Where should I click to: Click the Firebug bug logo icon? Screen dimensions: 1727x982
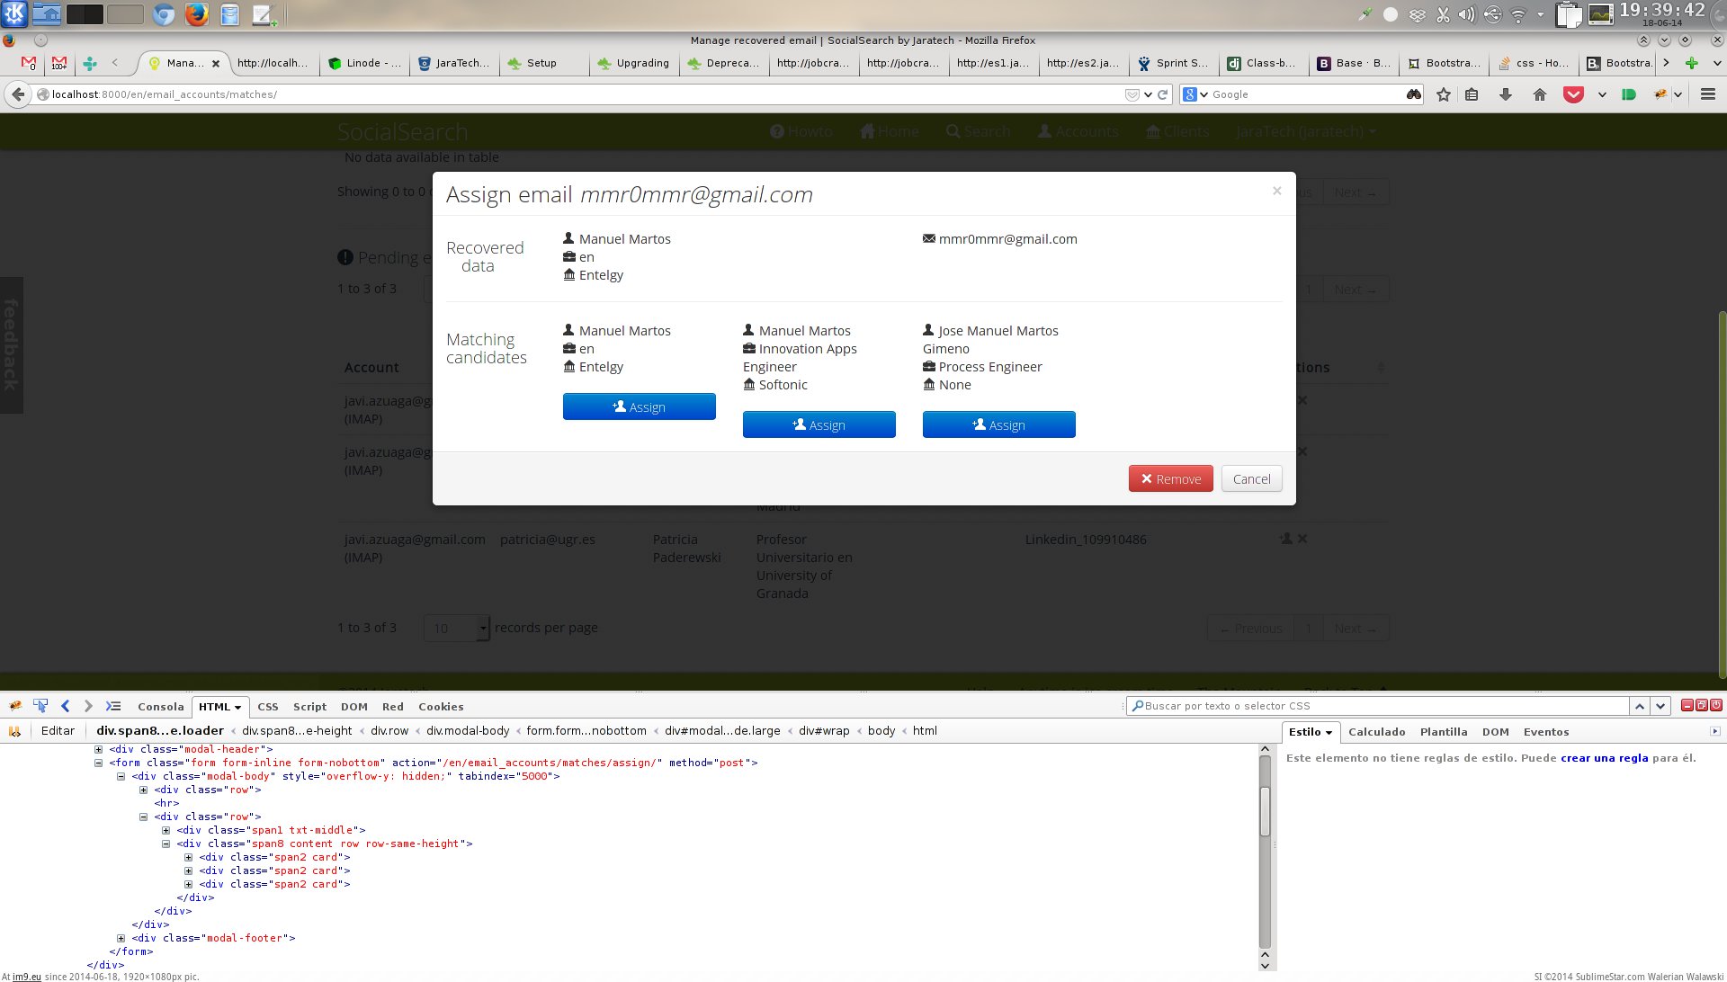pyautogui.click(x=15, y=706)
